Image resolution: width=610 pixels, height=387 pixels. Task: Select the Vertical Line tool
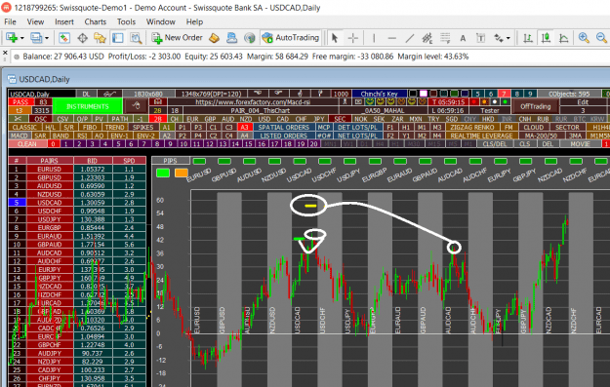[374, 38]
